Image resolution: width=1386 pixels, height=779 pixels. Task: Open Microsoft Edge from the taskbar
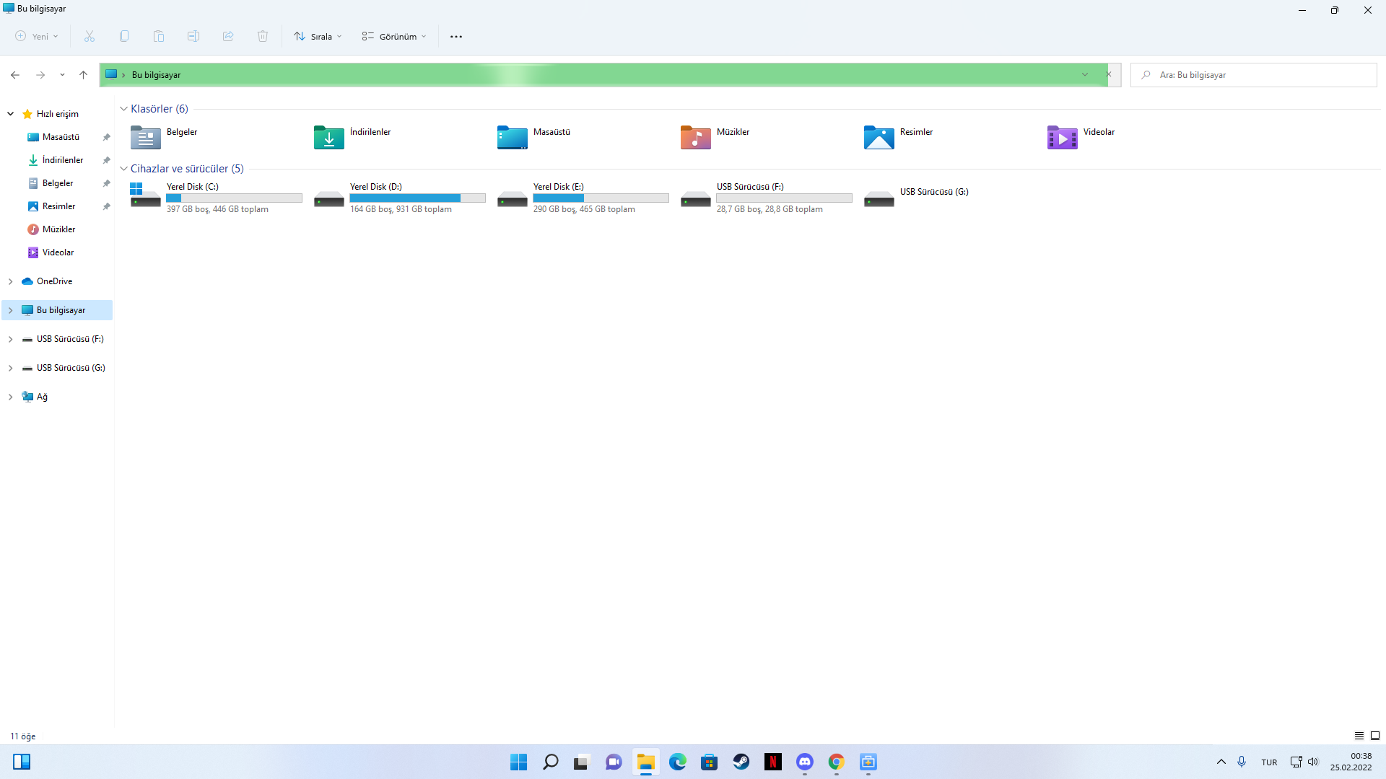(678, 762)
